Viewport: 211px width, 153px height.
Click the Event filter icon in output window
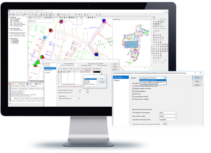tap(36, 84)
